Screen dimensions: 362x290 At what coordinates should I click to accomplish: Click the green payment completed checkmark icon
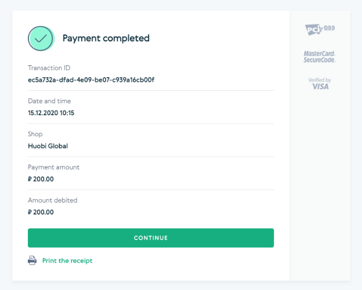pos(41,39)
